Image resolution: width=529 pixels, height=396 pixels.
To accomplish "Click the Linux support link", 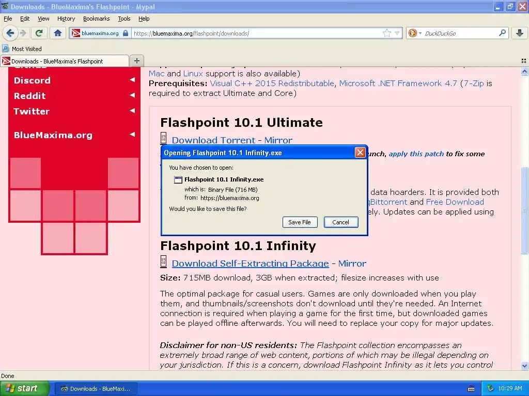I will point(193,73).
